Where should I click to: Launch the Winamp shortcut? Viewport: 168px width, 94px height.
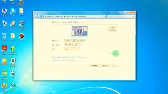pyautogui.click(x=13, y=24)
